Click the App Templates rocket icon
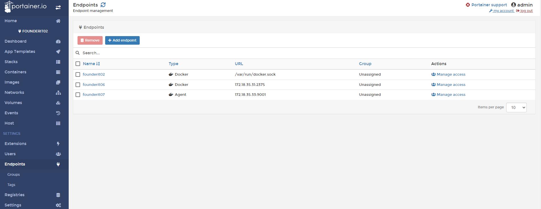Viewport: 541px width, 209px height. pyautogui.click(x=58, y=52)
